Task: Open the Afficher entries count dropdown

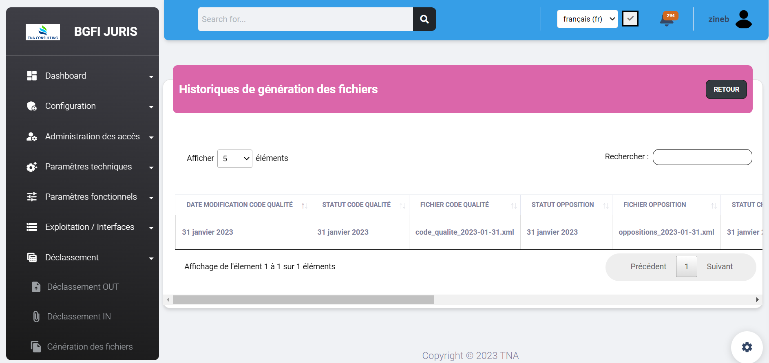Action: coord(235,158)
